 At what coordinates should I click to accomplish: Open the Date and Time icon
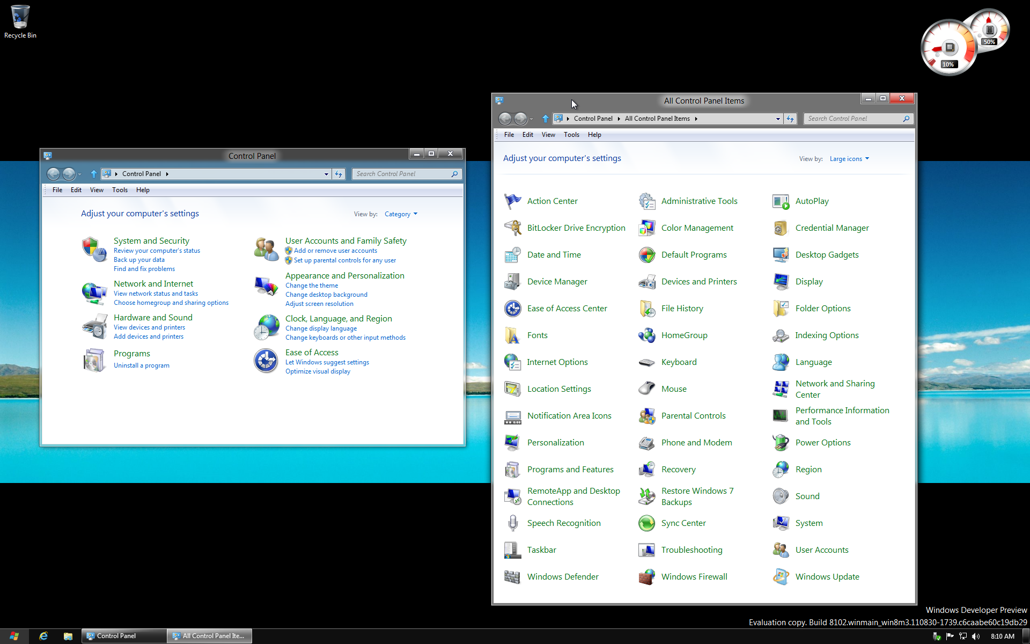(512, 255)
